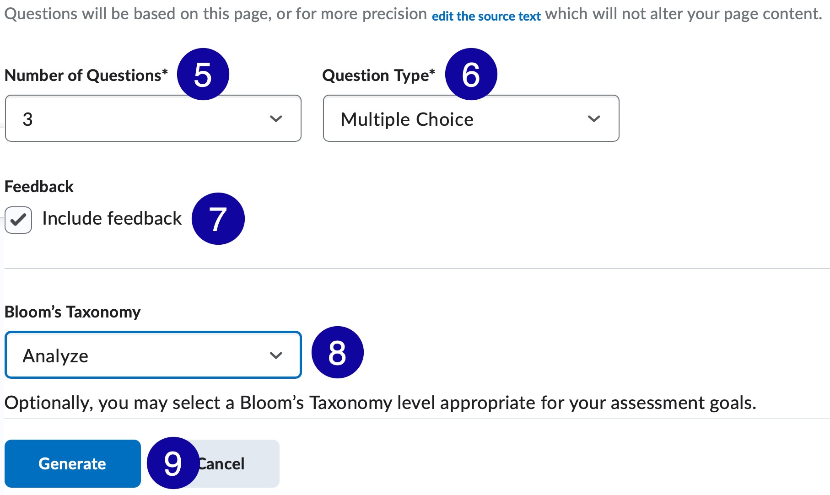This screenshot has height=495, width=830.
Task: Click the numbered badge 9 near Generate
Action: [173, 463]
